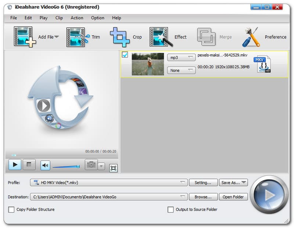Viewport: 294px width, 228px height.
Task: Open the Effect editor
Action: [161, 37]
